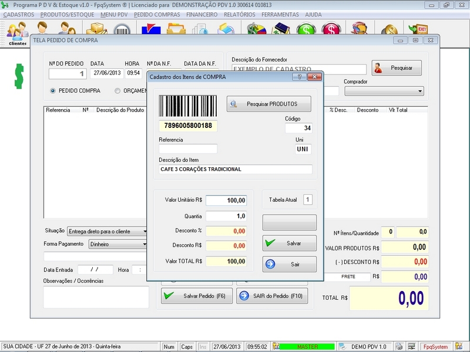Open the yellow folder toolbar icon
The width and height of the screenshot is (470, 352).
(x=176, y=29)
